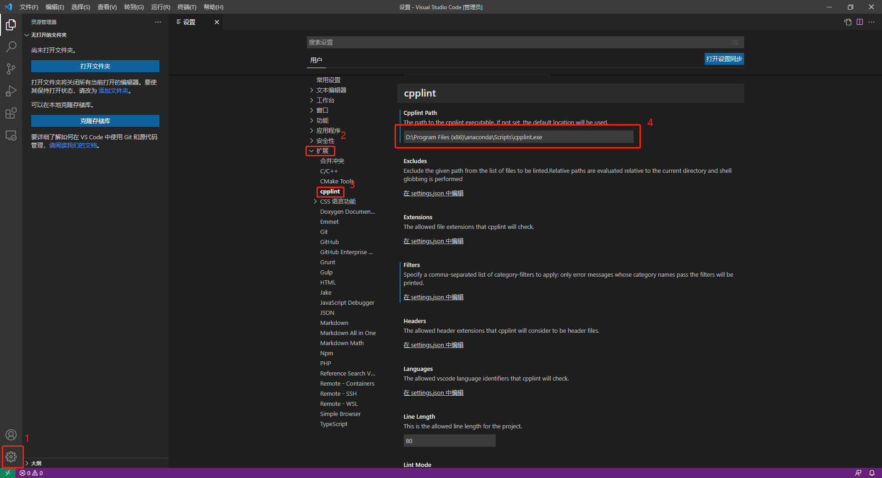Expand the 应用程序 settings category
The image size is (882, 478).
click(x=311, y=131)
